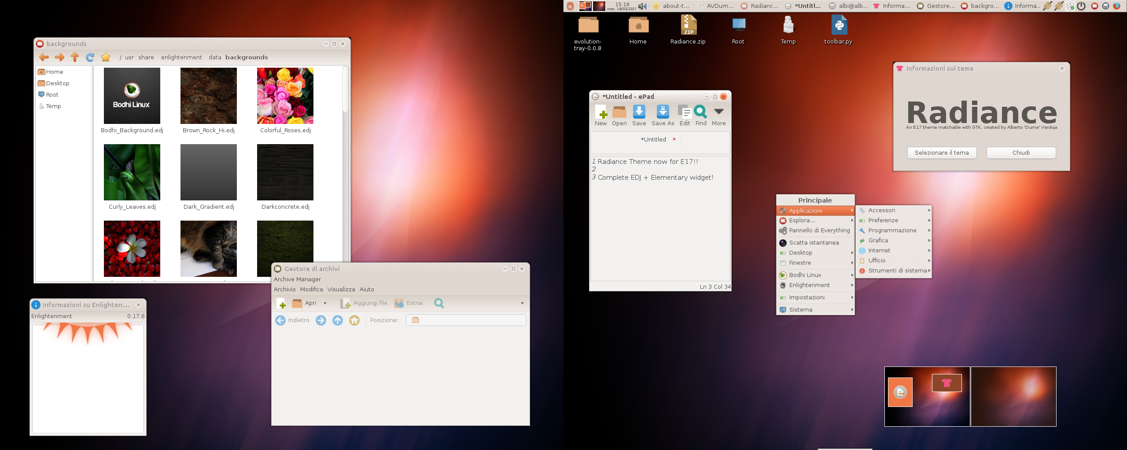Open the Enlightenment submenu entry

(815, 285)
